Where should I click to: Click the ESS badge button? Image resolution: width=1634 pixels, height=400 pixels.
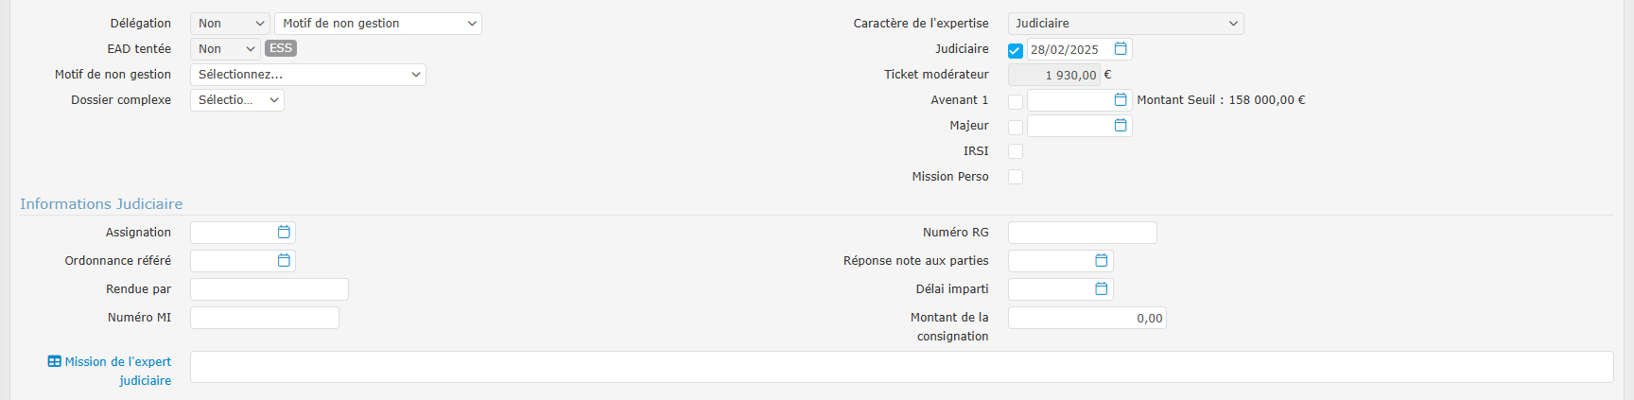point(281,48)
